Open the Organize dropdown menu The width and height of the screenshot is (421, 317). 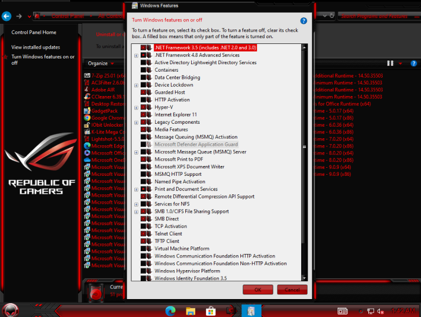[101, 64]
